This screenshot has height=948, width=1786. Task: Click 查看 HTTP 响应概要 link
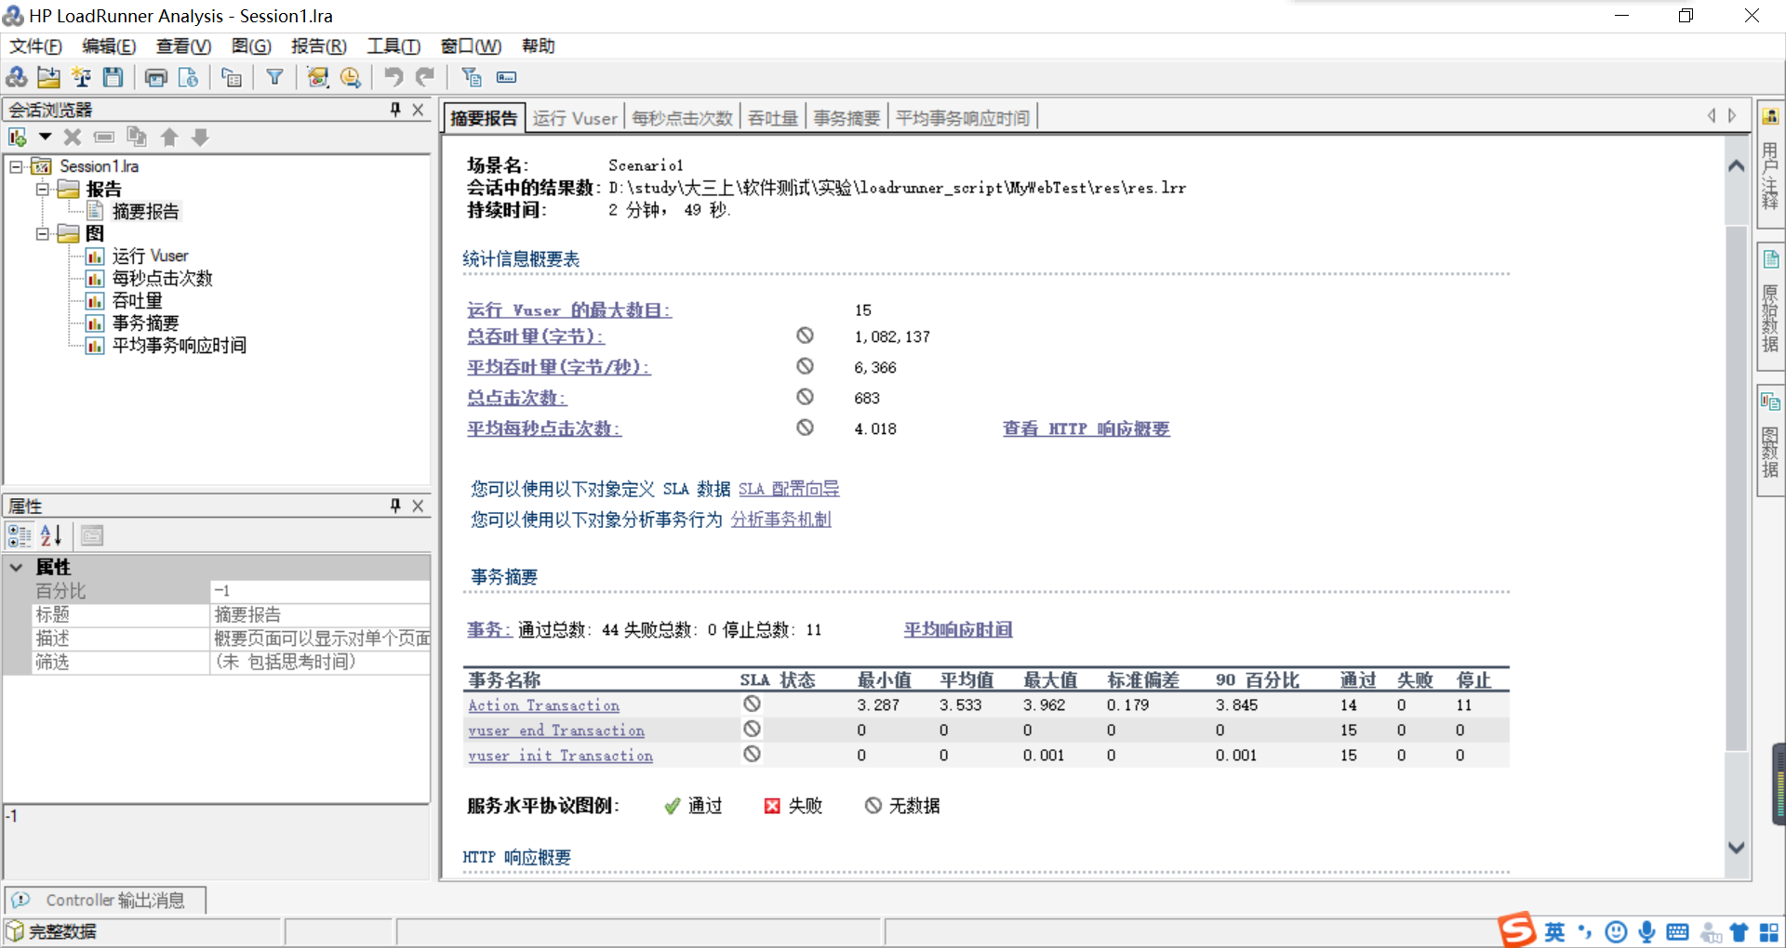1086,428
